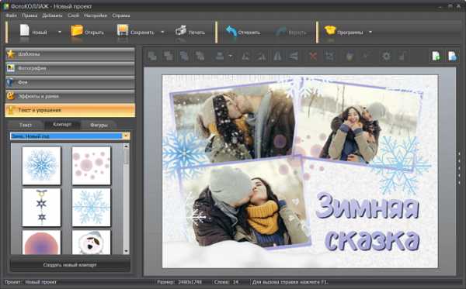Click the crop icon in editing toolbar
The width and height of the screenshot is (466, 289).
[329, 56]
